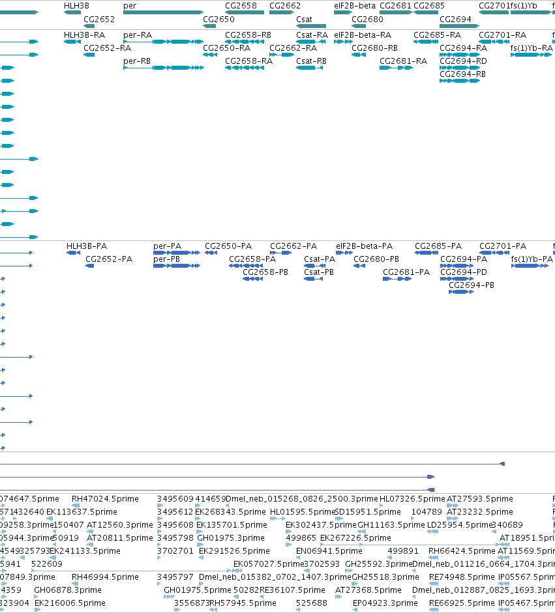Viewport: 555px width, 613px height.
Task: Click the 'eIF2B-beta' gene label
Action: [x=355, y=6]
